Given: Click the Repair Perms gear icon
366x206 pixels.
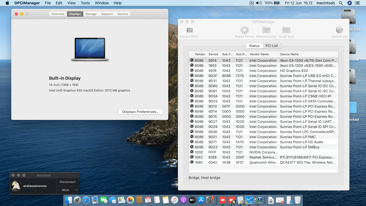Looking at the screenshot, I should pyautogui.click(x=244, y=30).
